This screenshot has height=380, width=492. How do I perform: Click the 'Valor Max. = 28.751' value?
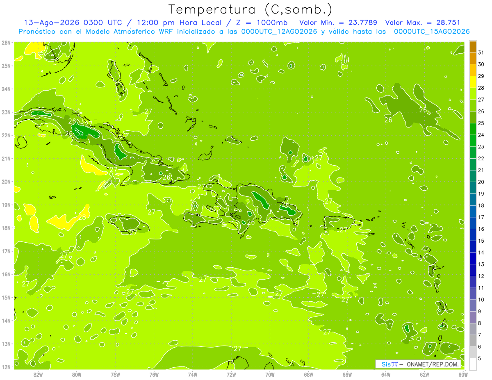pyautogui.click(x=423, y=23)
